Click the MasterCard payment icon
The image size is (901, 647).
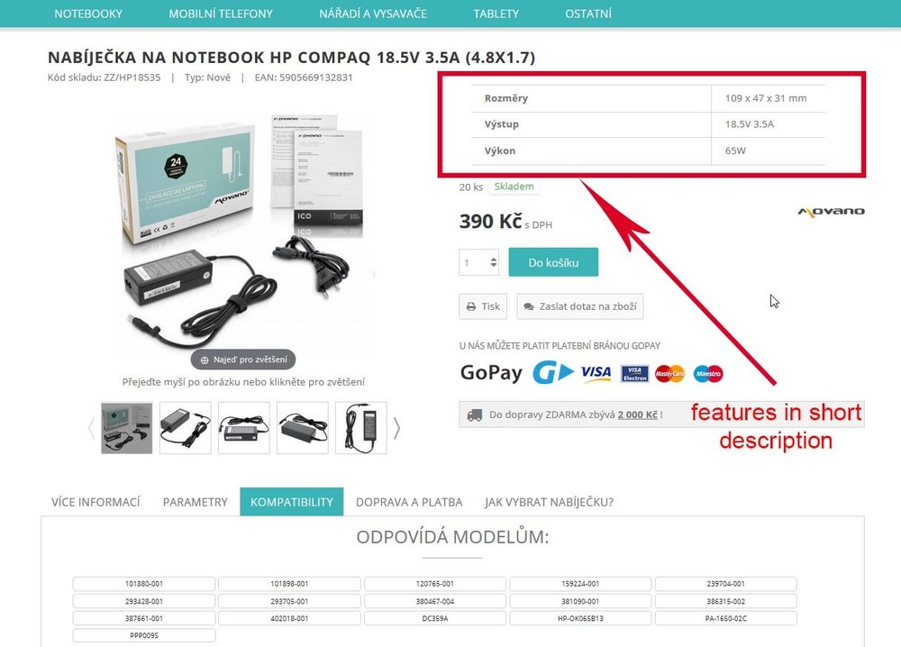(669, 373)
